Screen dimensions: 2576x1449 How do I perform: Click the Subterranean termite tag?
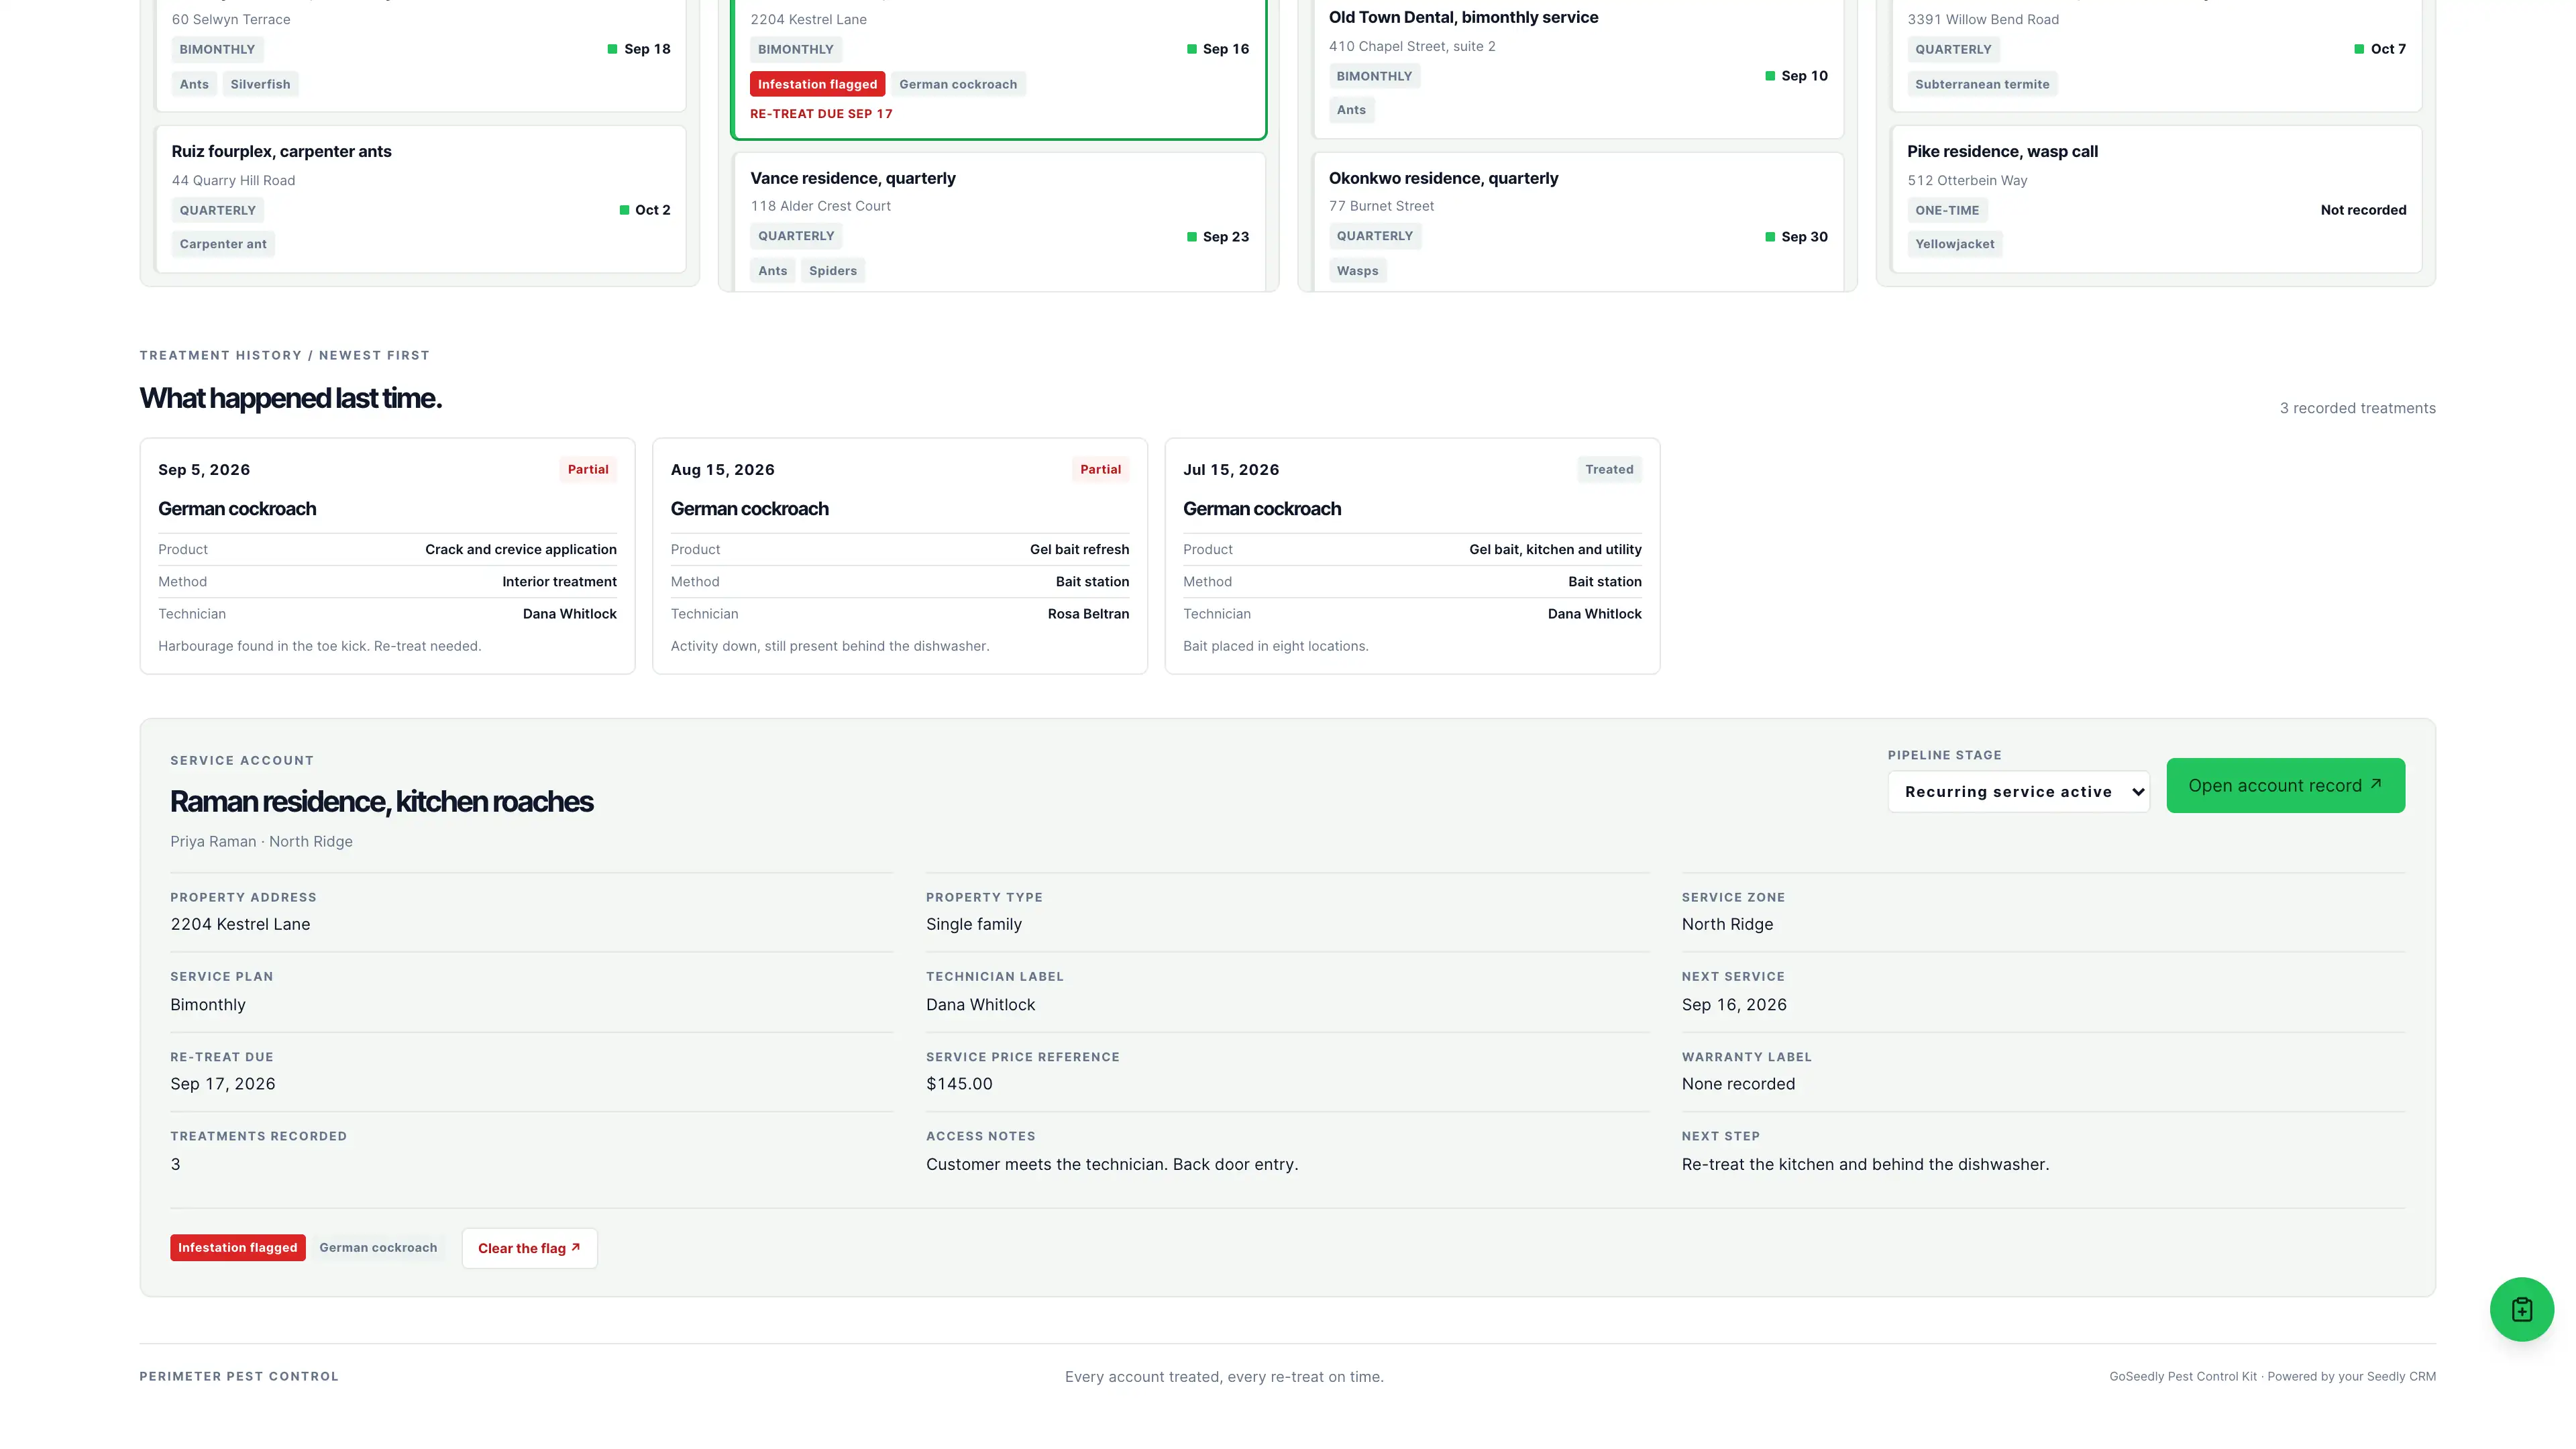pos(1982,84)
